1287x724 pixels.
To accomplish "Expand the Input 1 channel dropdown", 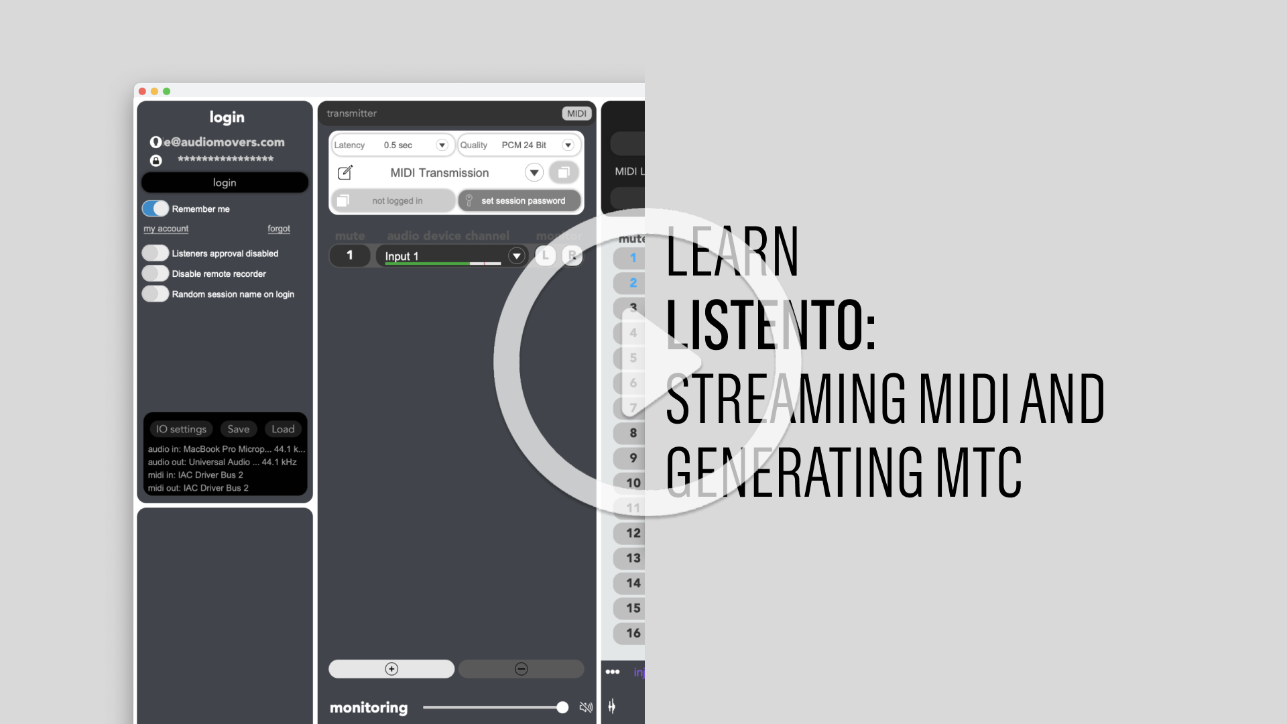I will (516, 256).
